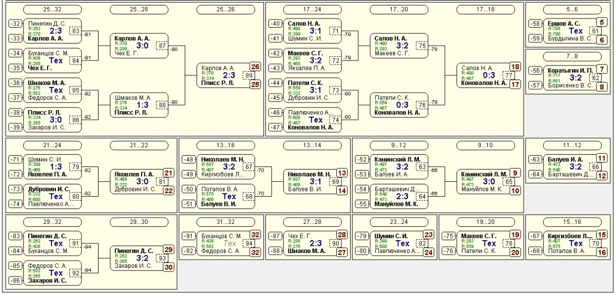The height and width of the screenshot is (295, 616).
Task: Click match number box 83
Action: (76, 31)
